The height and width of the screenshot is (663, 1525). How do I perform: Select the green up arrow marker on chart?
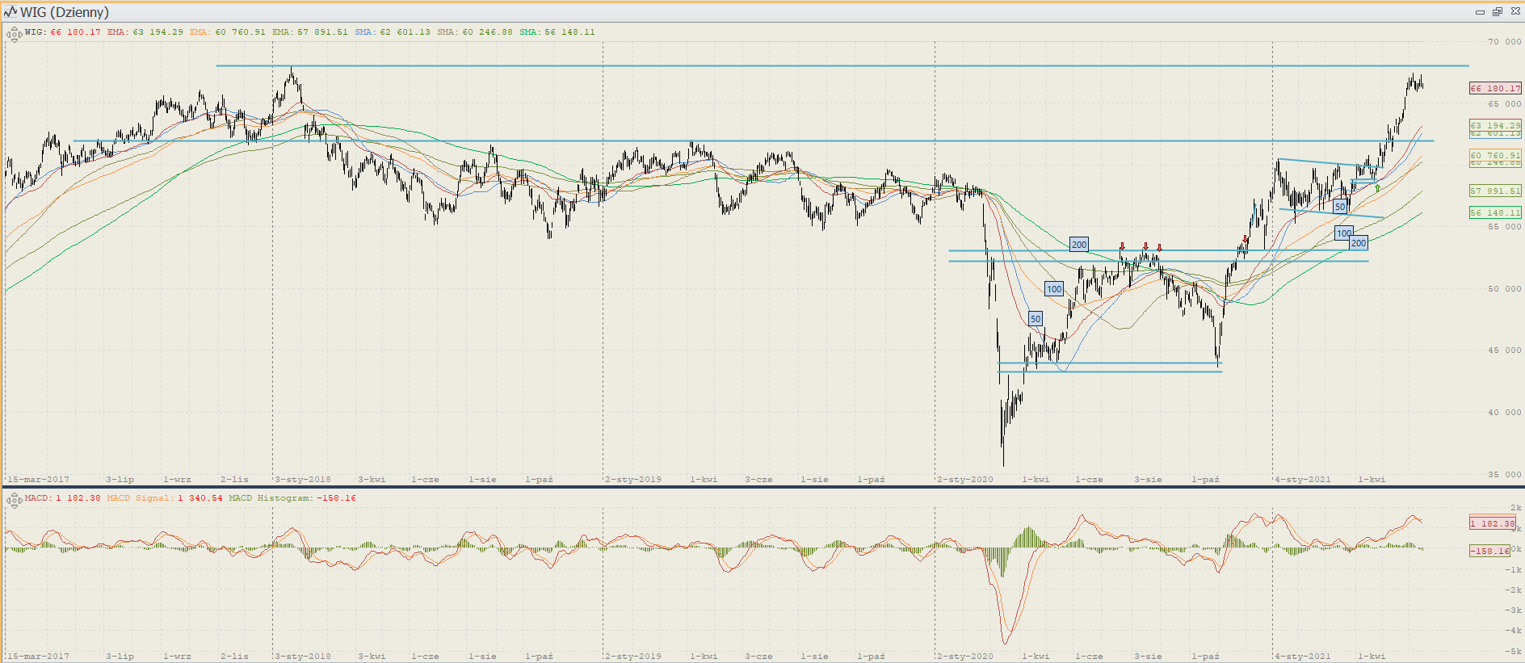point(1377,188)
